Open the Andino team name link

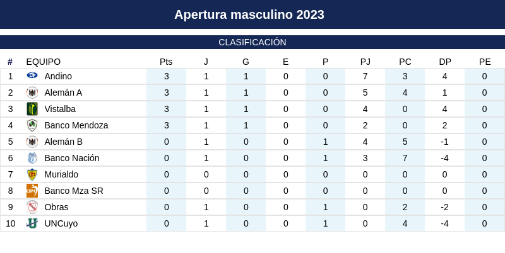[58, 76]
